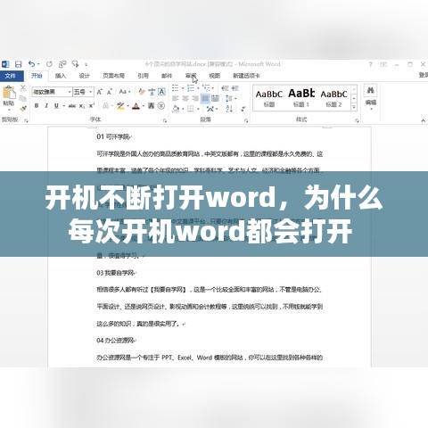Screen dimensions: 428x428
Task: Select the Format Painter brush
Action: 23,109
